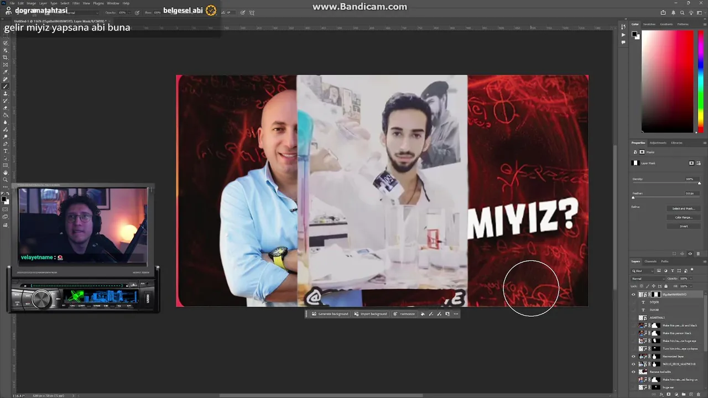Create a new layer with plus icon

point(691,395)
